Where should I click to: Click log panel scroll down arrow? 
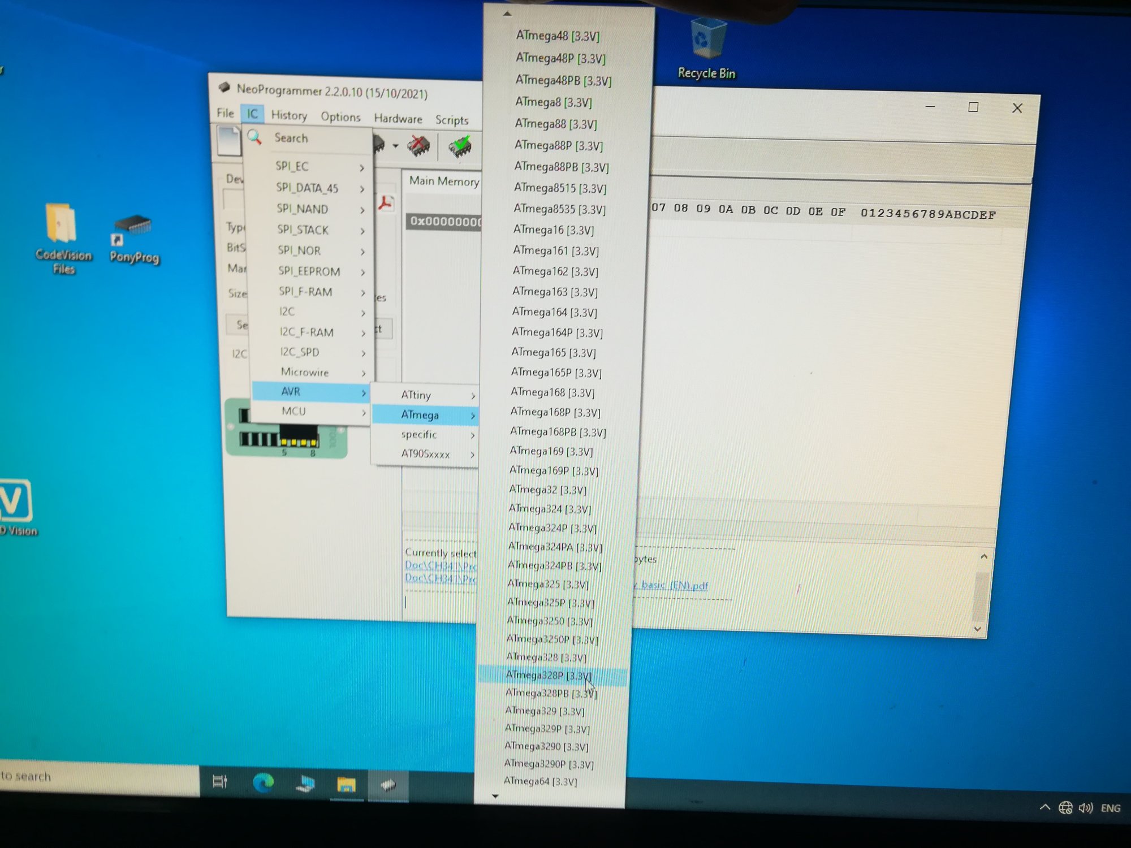(x=978, y=629)
